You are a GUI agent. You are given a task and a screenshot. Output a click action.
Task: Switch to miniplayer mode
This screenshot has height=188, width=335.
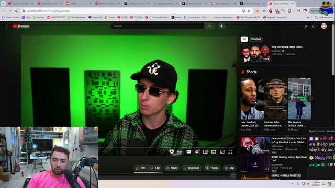pos(205,152)
